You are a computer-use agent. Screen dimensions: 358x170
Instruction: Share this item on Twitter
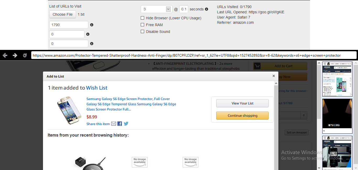126,124
